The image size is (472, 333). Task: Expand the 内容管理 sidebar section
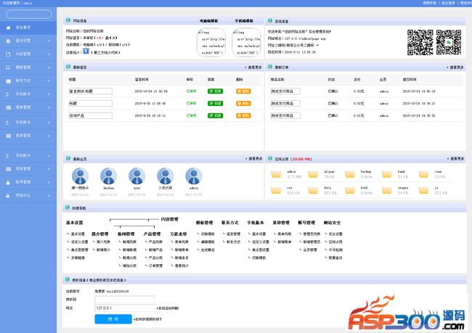[49, 54]
